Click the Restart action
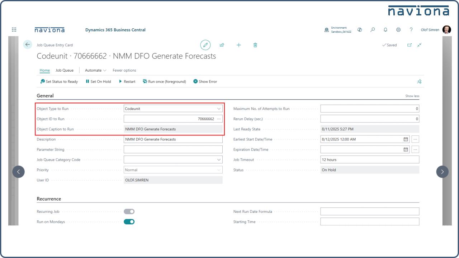The height and width of the screenshot is (258, 459). click(x=127, y=82)
